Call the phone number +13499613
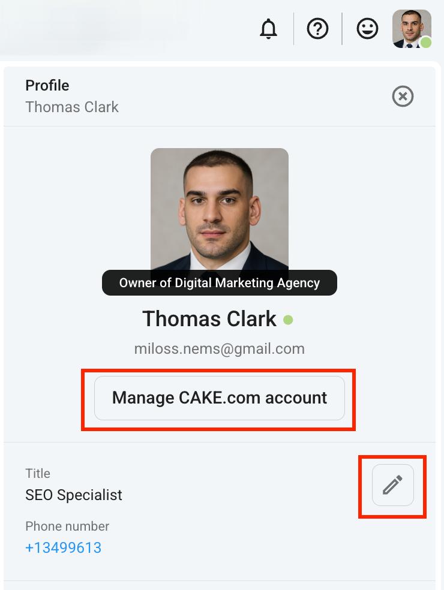Screen dimensions: 444x590 click(63, 547)
